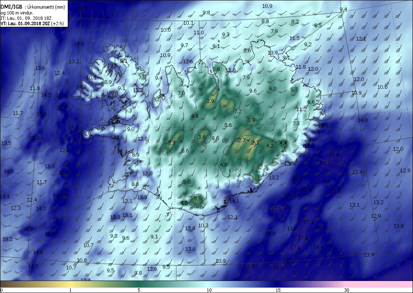Click the colour scale tick label "10"
The image size is (413, 293).
tap(209, 290)
